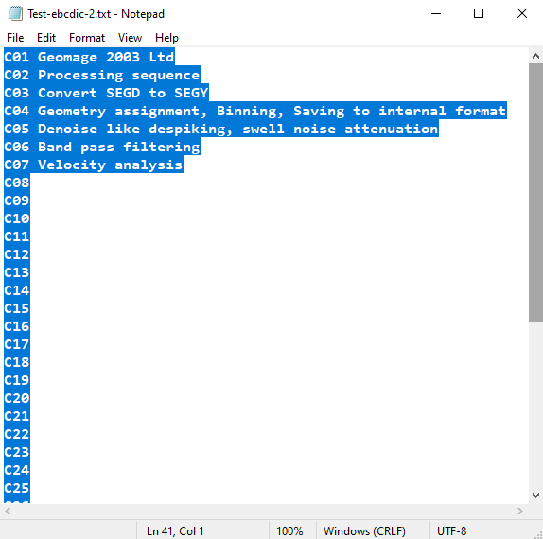Click the vertical scrollbar thumb
Screen dimensions: 543x539
[x=535, y=193]
